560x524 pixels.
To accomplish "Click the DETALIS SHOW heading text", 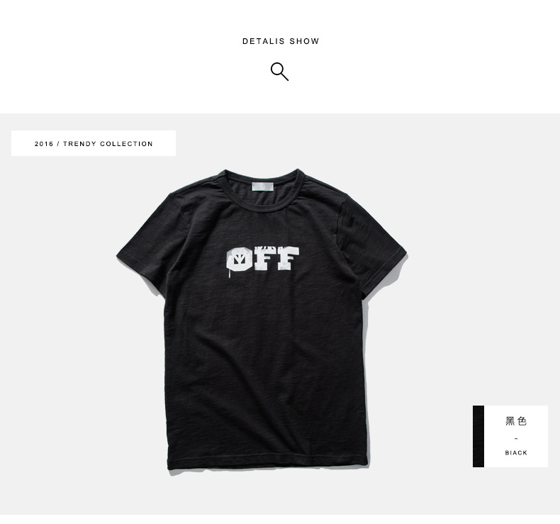I will (x=281, y=41).
